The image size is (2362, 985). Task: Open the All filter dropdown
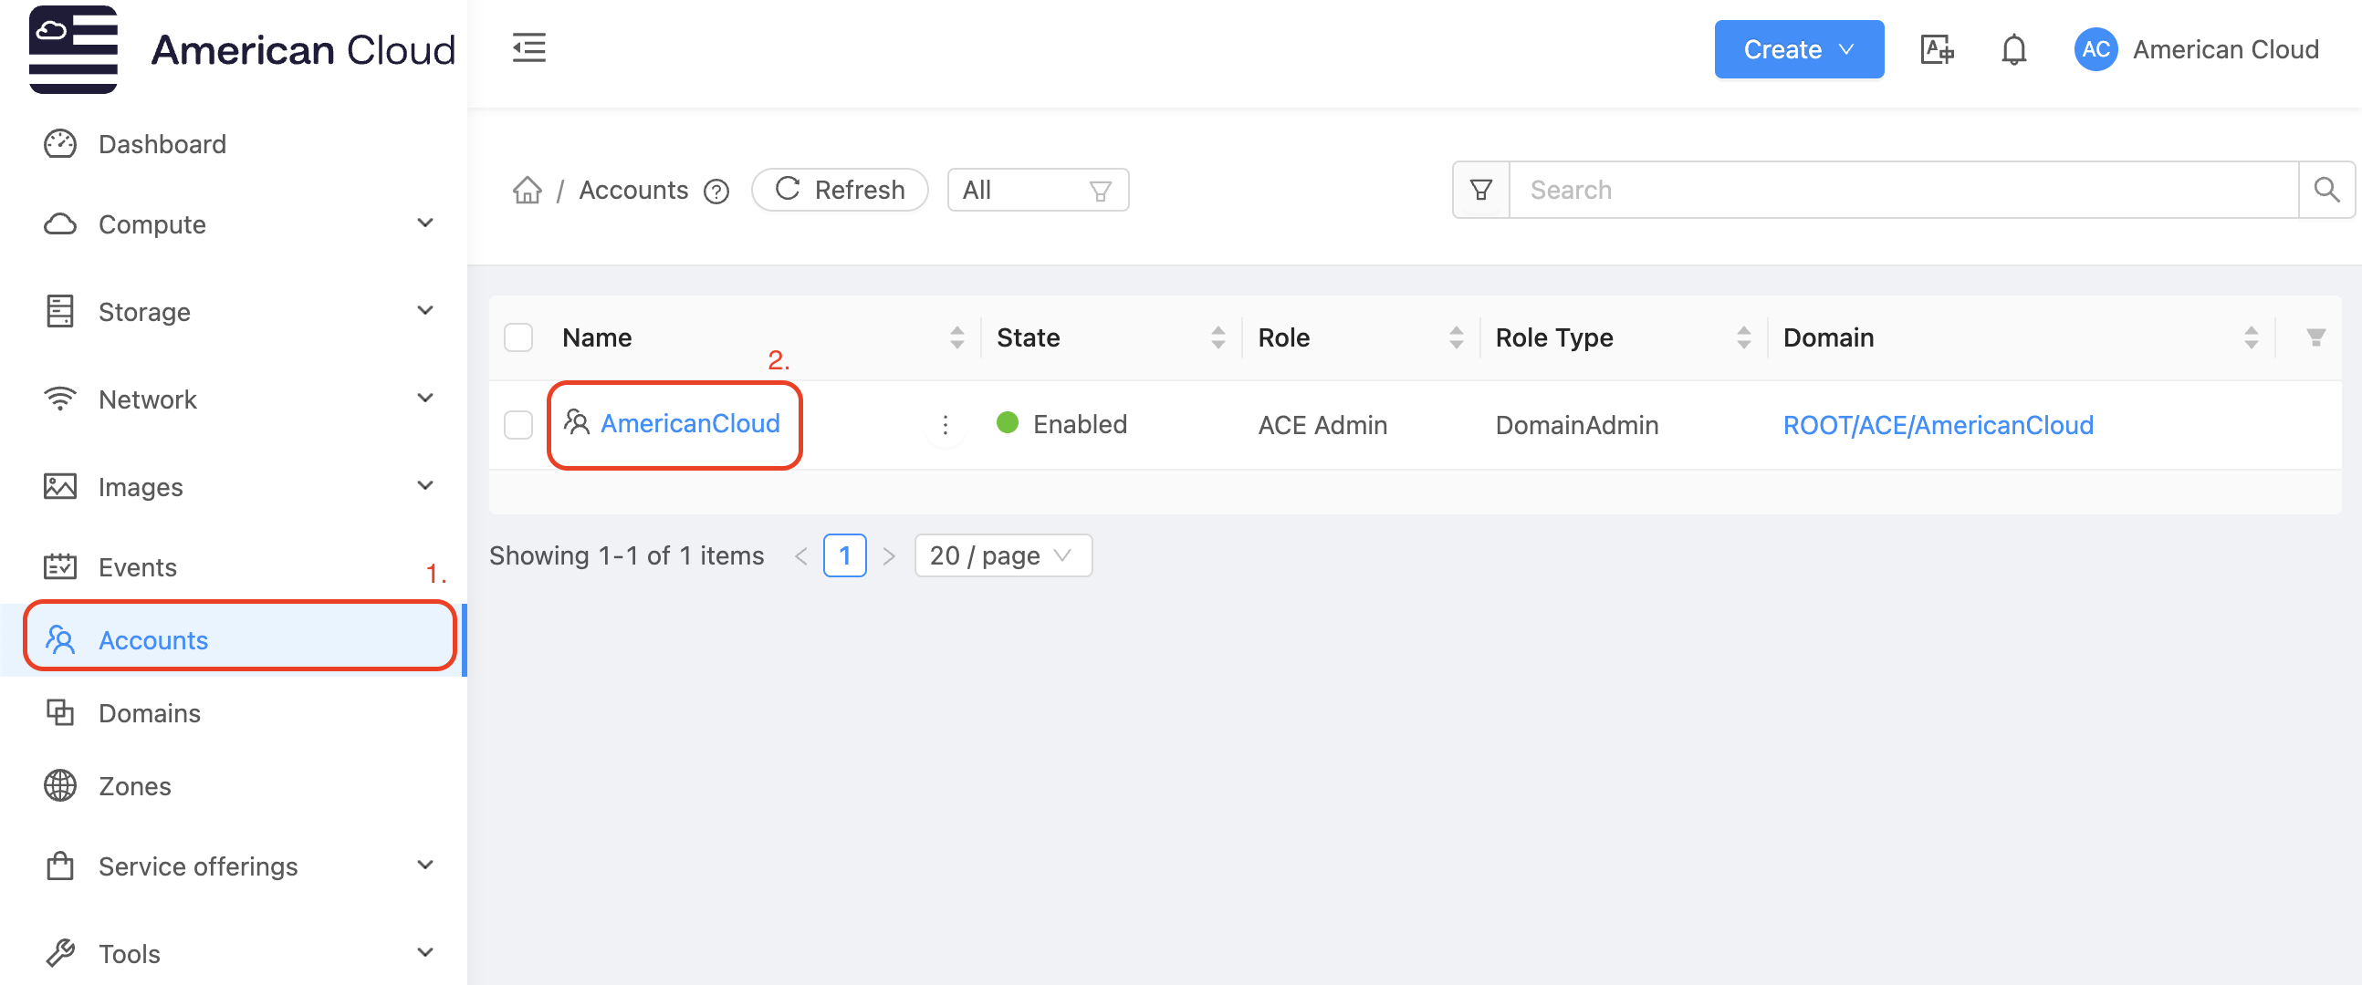pyautogui.click(x=1037, y=190)
